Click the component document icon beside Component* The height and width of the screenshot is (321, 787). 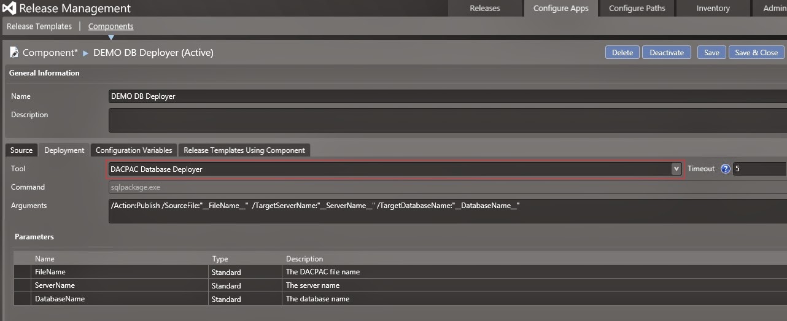click(x=14, y=52)
